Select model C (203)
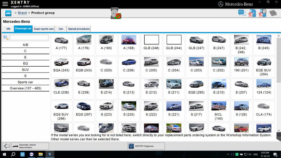The width and height of the screenshot is (281, 158). tap(196, 67)
